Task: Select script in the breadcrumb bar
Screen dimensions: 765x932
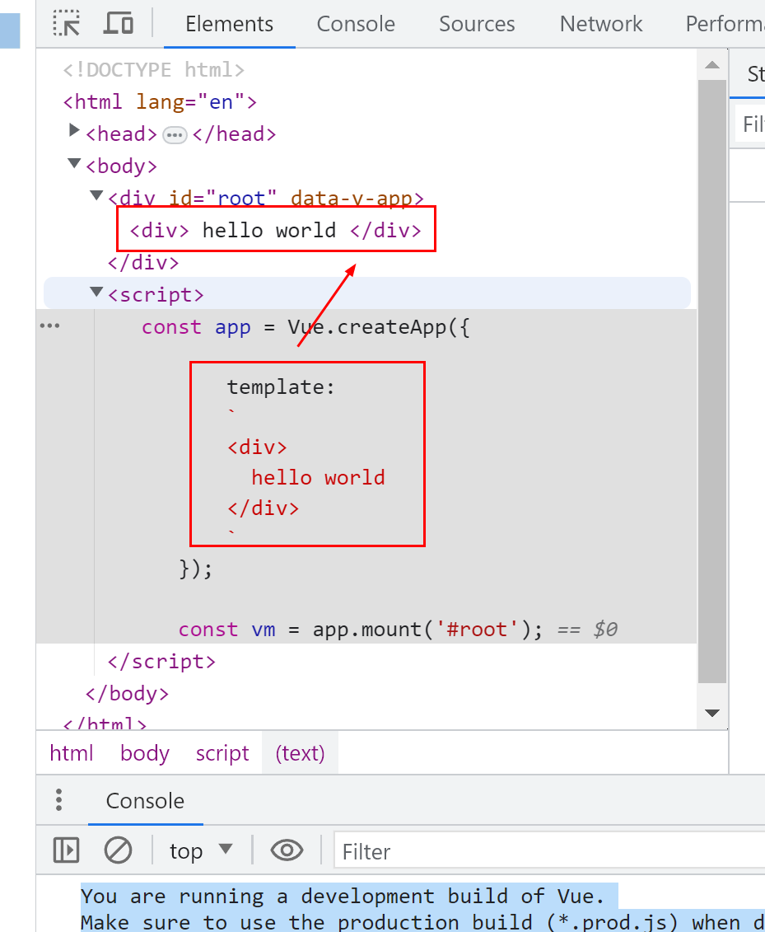Action: coord(222,753)
